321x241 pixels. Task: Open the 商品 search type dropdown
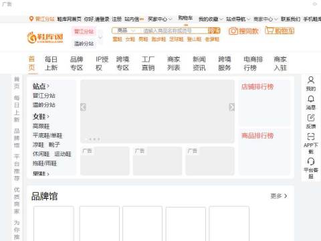point(126,31)
